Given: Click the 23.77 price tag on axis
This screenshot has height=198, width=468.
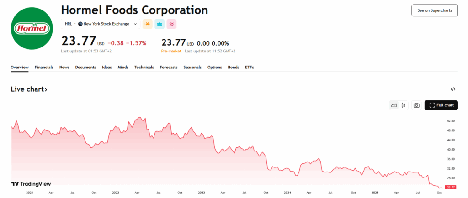Looking at the screenshot, I should click(451, 188).
